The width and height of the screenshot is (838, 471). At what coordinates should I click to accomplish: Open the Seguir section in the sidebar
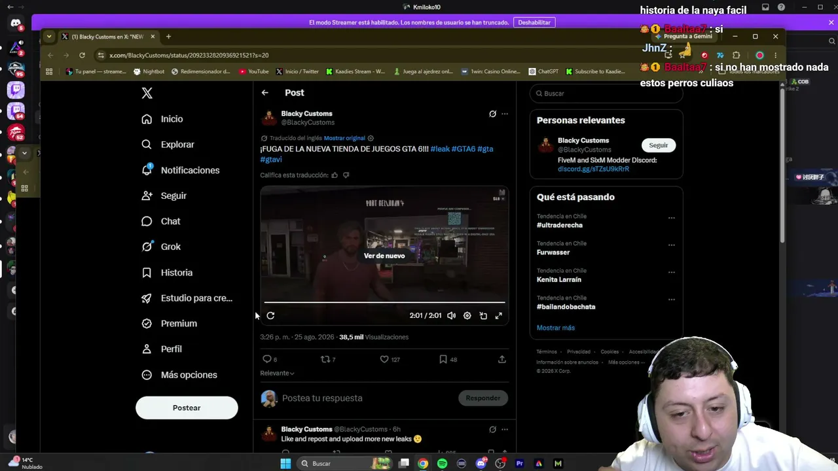[164, 196]
